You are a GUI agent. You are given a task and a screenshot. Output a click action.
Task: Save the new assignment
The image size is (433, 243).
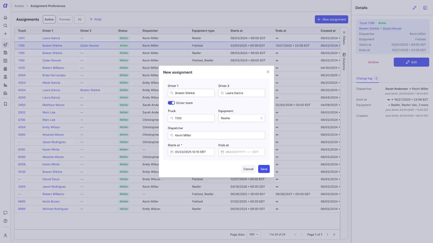point(264,169)
